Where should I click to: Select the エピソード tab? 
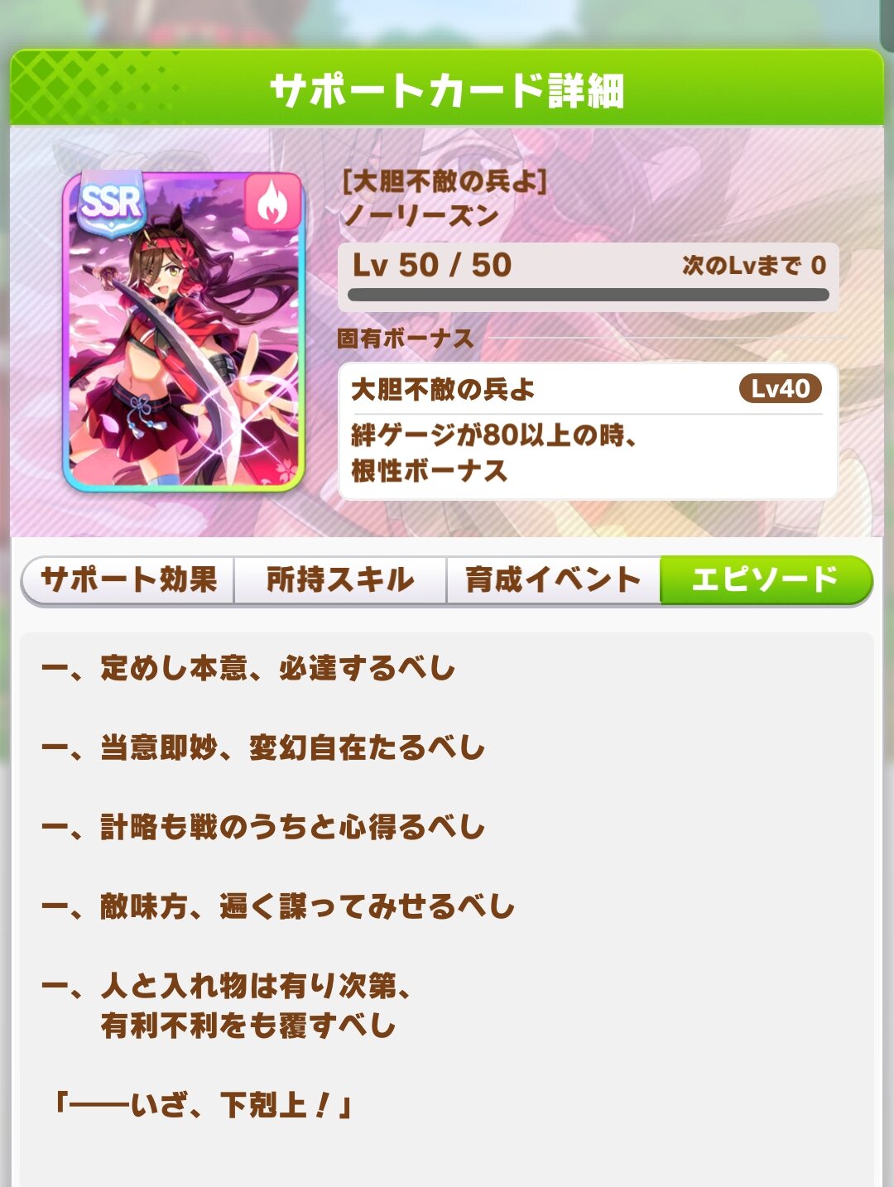point(766,579)
